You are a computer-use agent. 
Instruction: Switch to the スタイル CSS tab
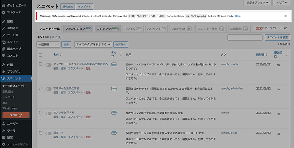pyautogui.click(x=133, y=29)
